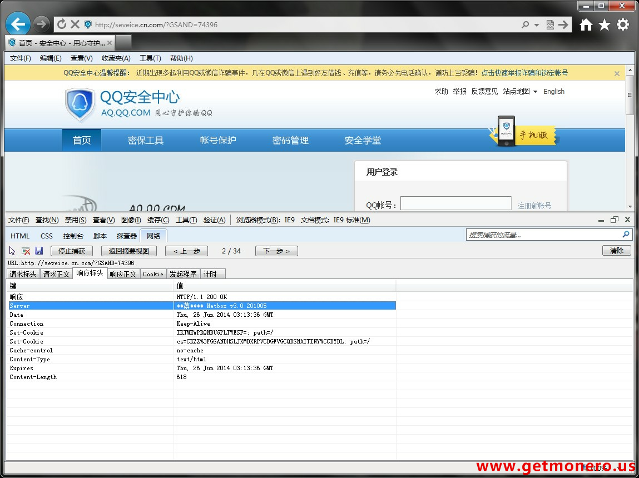Click the select element pointer icon in dev tools

(13, 251)
